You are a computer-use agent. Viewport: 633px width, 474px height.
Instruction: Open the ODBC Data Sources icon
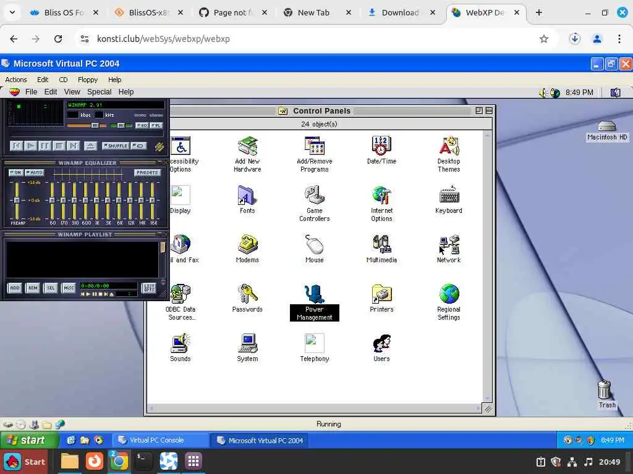[x=180, y=302]
